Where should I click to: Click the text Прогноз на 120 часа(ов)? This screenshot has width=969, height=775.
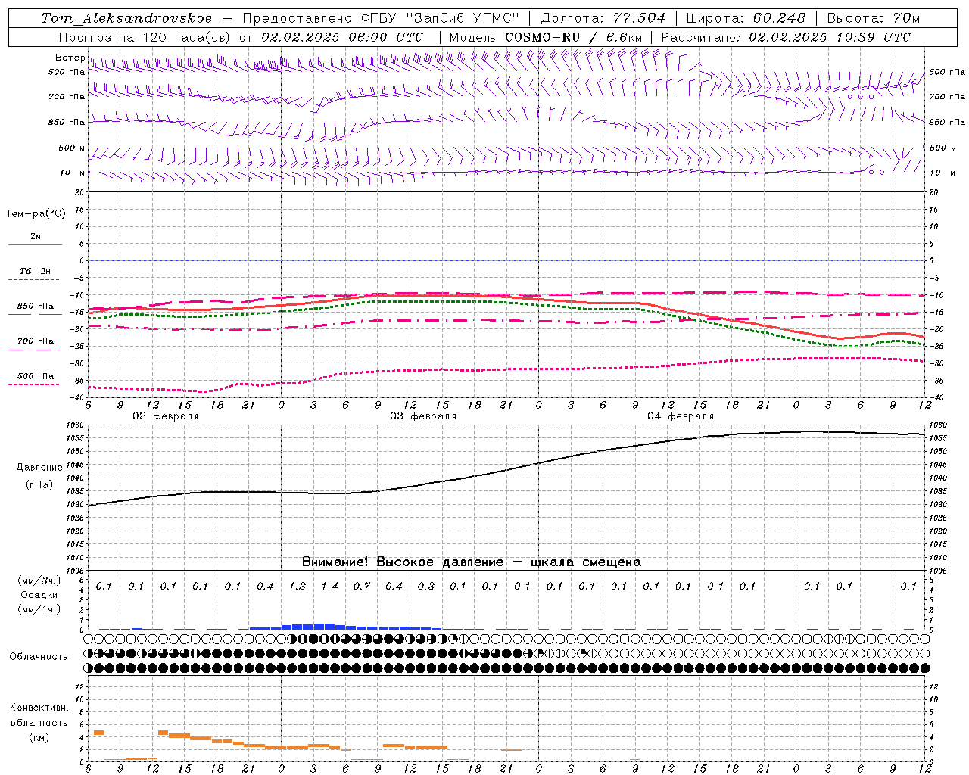click(x=146, y=37)
